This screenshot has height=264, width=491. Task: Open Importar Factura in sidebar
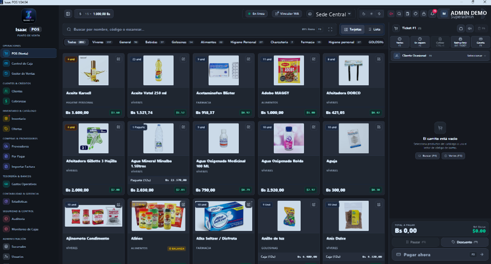[28, 167]
